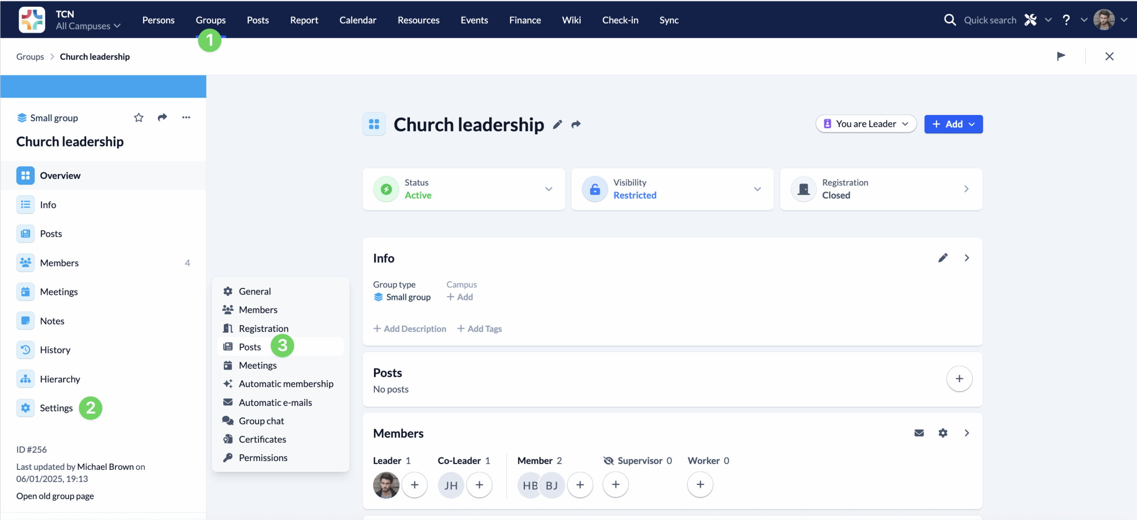
Task: Open the Visibility Restricted dropdown
Action: 757,189
